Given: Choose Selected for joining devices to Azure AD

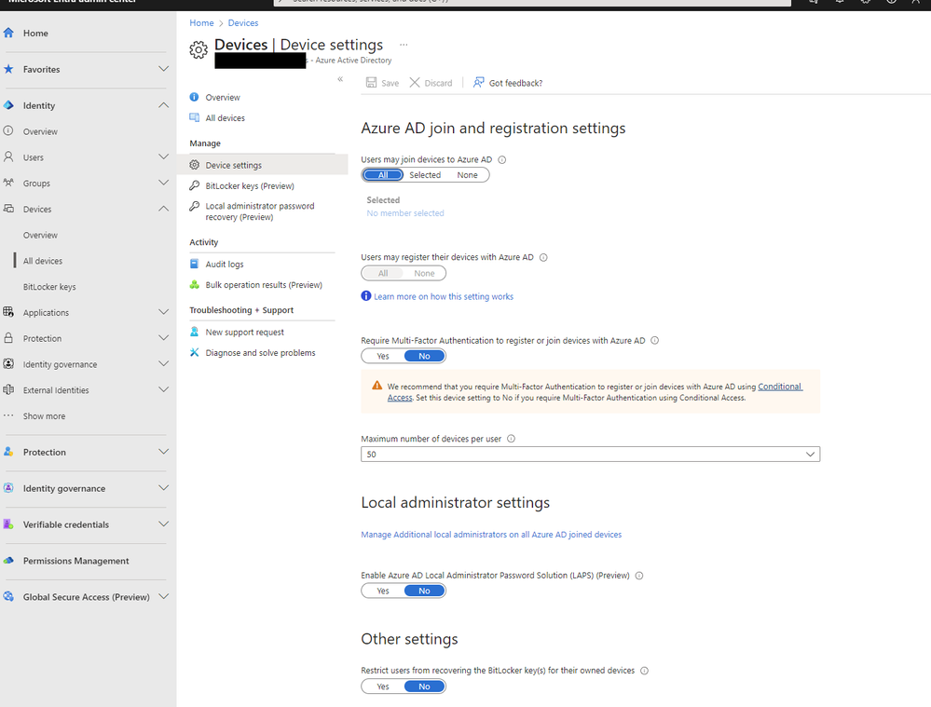Looking at the screenshot, I should pos(425,175).
